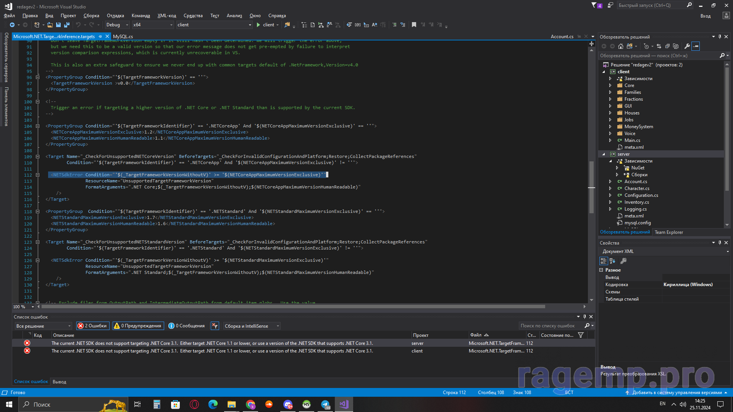Click the Find in Files toolbar icon
The height and width of the screenshot is (412, 733).
287,25
